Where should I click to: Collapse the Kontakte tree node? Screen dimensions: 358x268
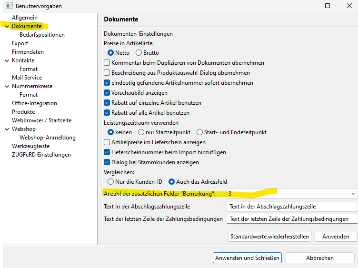click(x=7, y=60)
